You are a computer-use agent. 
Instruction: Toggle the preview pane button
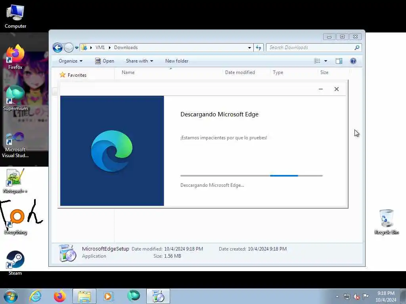click(339, 61)
